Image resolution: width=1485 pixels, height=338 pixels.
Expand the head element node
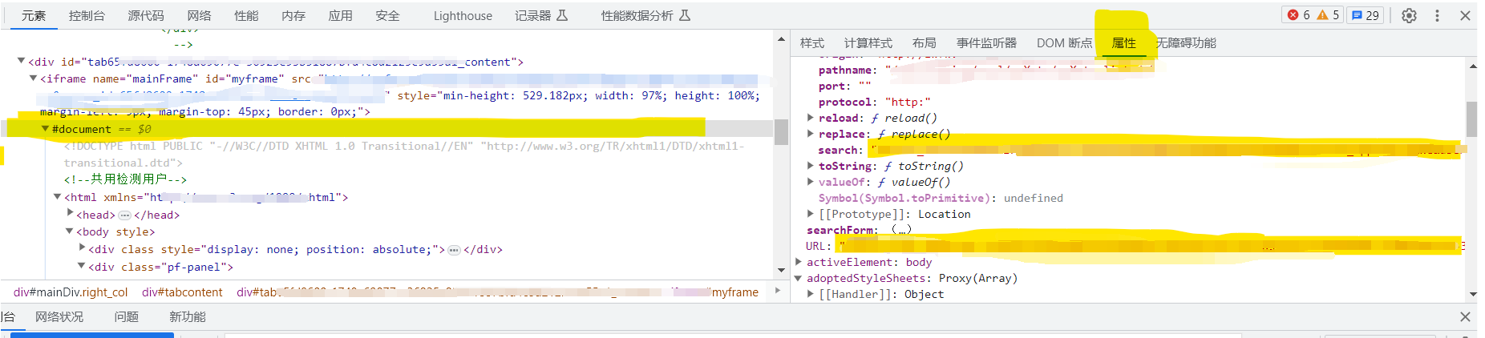(70, 214)
